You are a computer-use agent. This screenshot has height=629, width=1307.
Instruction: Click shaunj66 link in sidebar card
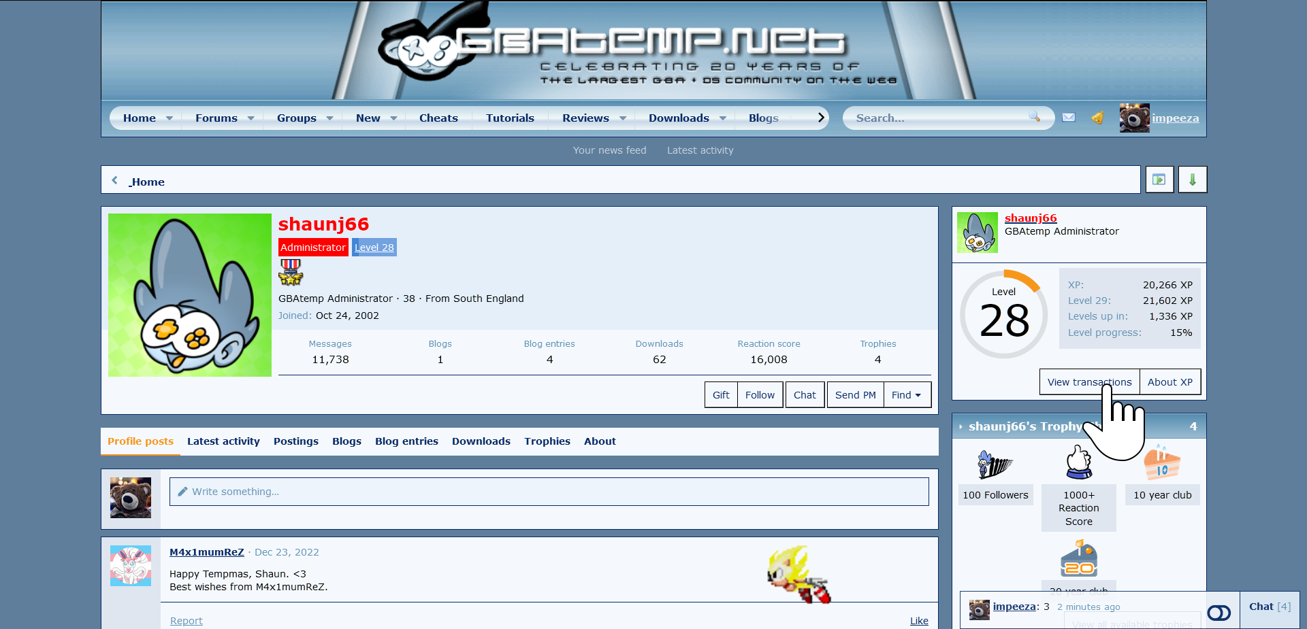tap(1031, 218)
